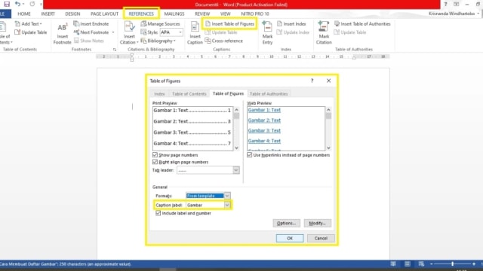This screenshot has height=271, width=483.
Task: Click Cross-reference
Action: pyautogui.click(x=223, y=41)
